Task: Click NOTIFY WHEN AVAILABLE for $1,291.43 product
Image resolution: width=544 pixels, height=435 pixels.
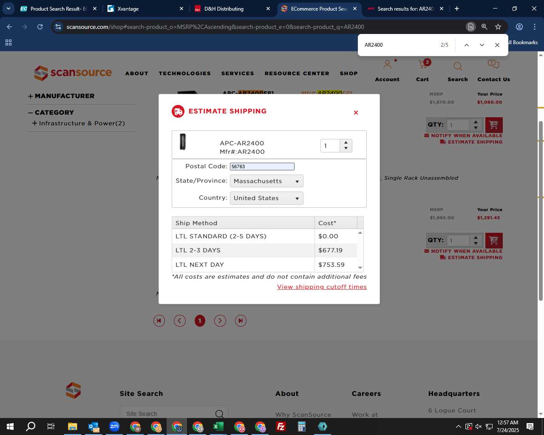Action: 463,251
